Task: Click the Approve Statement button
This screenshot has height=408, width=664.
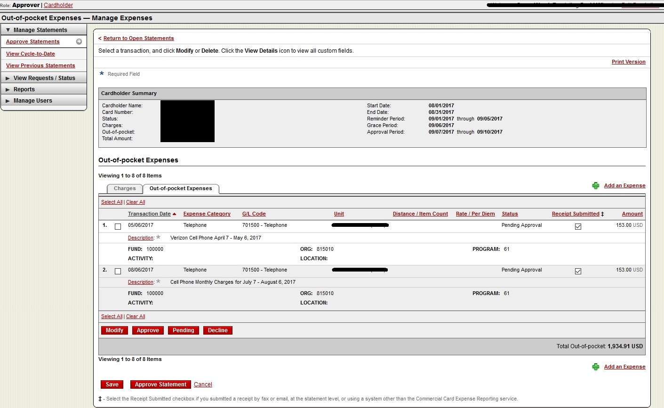Action: point(160,384)
